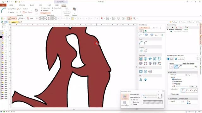Adjust the Color Tolerance slider
The image size is (202, 113).
pyautogui.click(x=150, y=98)
